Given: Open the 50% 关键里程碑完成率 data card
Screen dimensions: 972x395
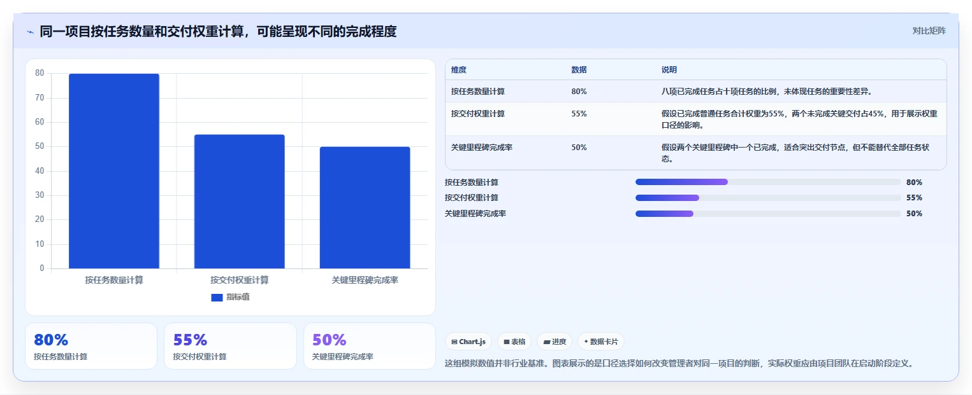Looking at the screenshot, I should point(370,346).
